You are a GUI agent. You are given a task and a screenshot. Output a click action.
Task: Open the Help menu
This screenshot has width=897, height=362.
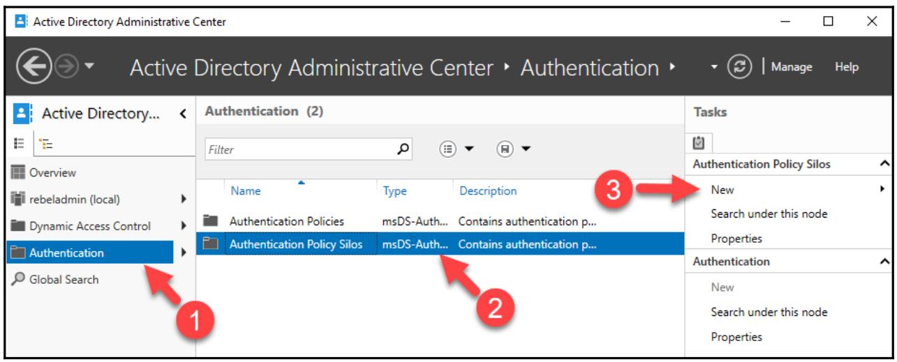click(x=846, y=68)
